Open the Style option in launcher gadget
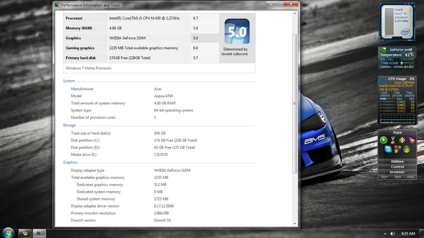This screenshot has width=424, height=238. [397, 177]
